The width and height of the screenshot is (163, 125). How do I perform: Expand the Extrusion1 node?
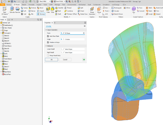(x=1, y=33)
